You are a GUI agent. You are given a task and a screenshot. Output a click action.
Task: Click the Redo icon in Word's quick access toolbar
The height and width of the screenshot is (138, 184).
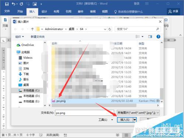tap(21, 4)
